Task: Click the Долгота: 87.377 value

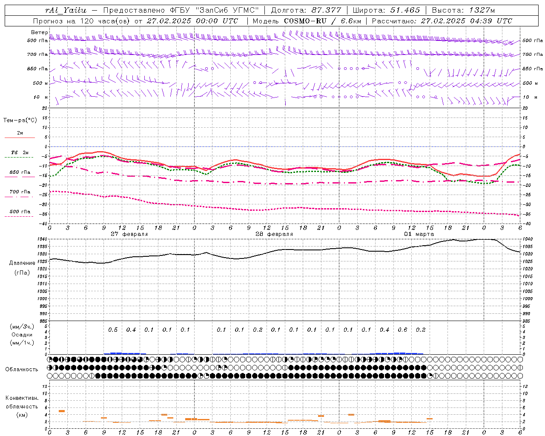Action: pos(306,10)
